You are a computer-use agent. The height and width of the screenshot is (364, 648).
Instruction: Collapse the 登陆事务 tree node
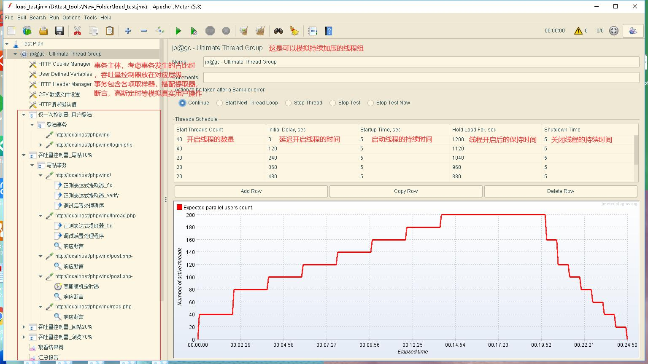[32, 125]
